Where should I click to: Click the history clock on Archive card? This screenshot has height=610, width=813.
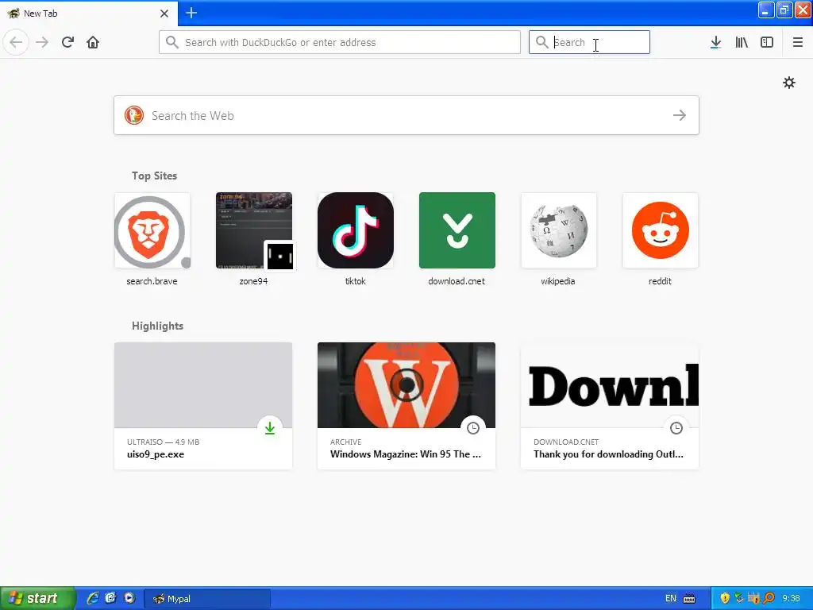pos(473,428)
